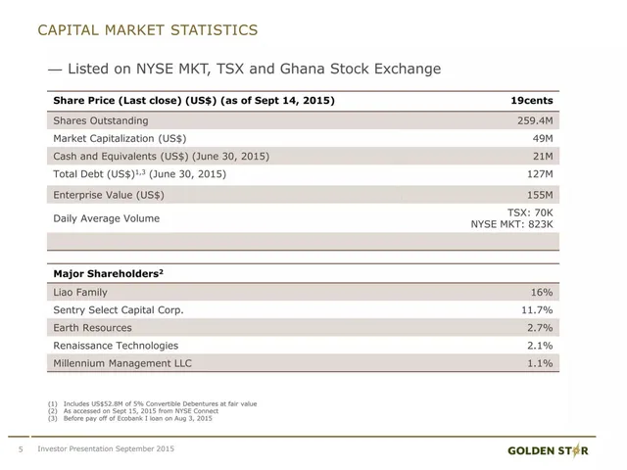The height and width of the screenshot is (470, 627).
Task: Click the '21M' cash value
Action: tap(543, 157)
